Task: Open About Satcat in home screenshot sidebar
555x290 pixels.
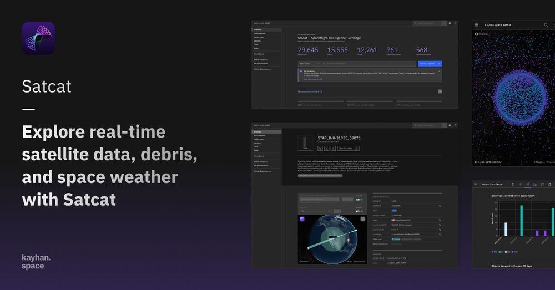Action: click(259, 54)
